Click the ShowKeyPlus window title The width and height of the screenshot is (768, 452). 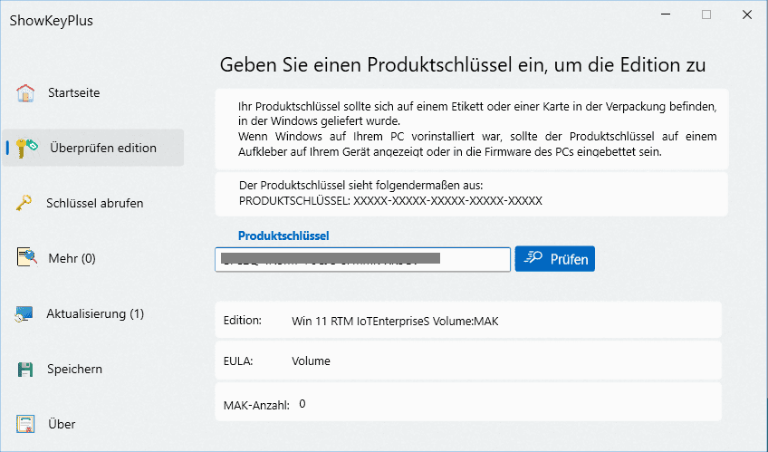point(52,21)
